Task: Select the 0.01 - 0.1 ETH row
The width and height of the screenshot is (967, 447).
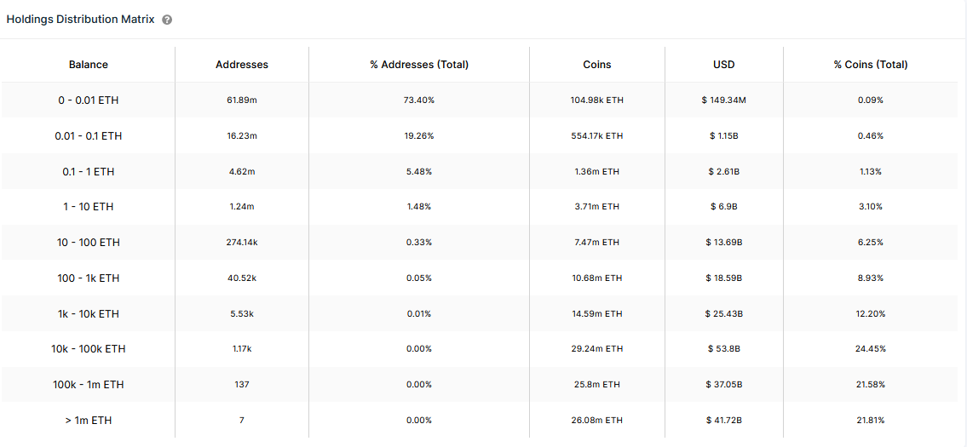Action: tap(479, 135)
